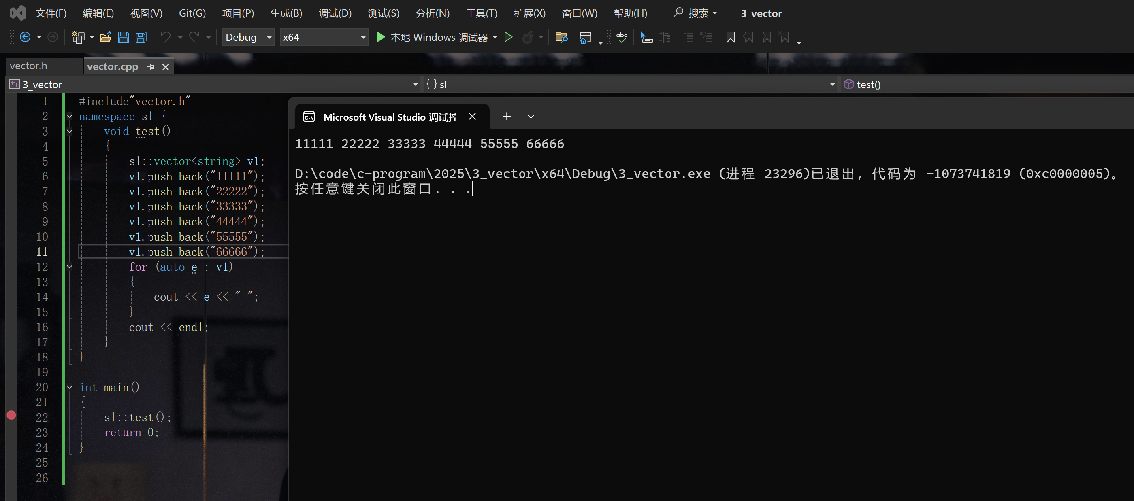Click the Start Without Debugging outline play icon
Screen dimensions: 1134x501
[x=508, y=37]
